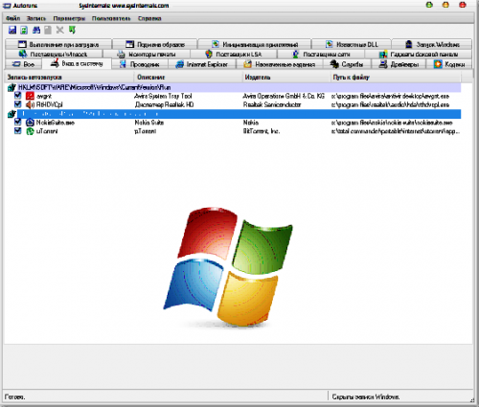
Task: Switch to the Выполнение при загрузке tab
Action: (58, 44)
